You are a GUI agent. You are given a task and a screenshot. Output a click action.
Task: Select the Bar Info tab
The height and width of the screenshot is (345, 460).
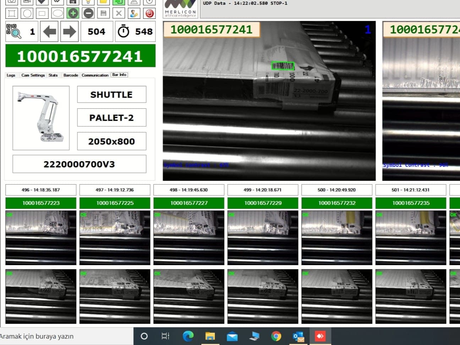click(x=119, y=75)
